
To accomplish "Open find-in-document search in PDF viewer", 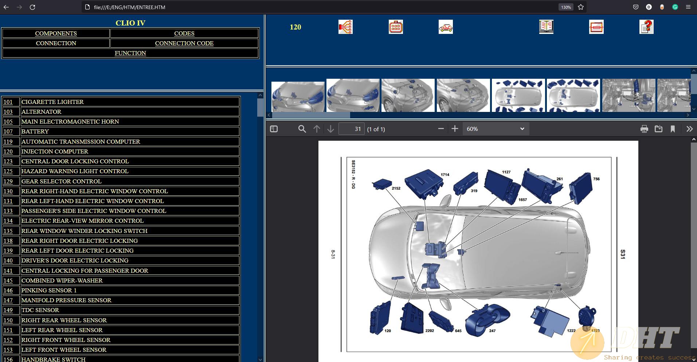I will tap(302, 129).
